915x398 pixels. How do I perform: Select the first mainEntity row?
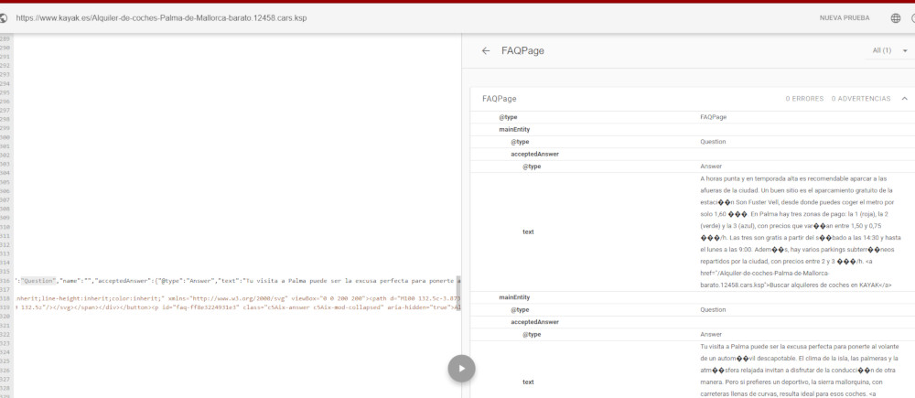[595, 130]
